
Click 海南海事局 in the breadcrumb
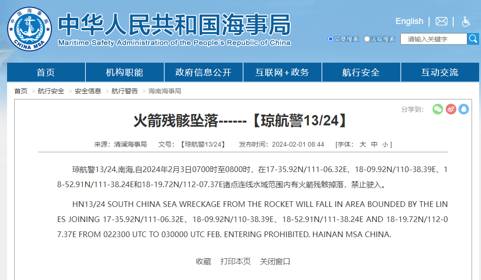pos(165,91)
